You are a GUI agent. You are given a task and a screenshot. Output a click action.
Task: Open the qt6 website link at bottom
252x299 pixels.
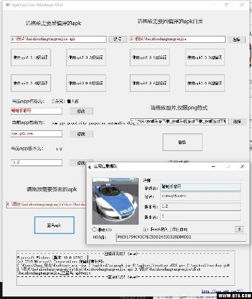click(x=223, y=291)
